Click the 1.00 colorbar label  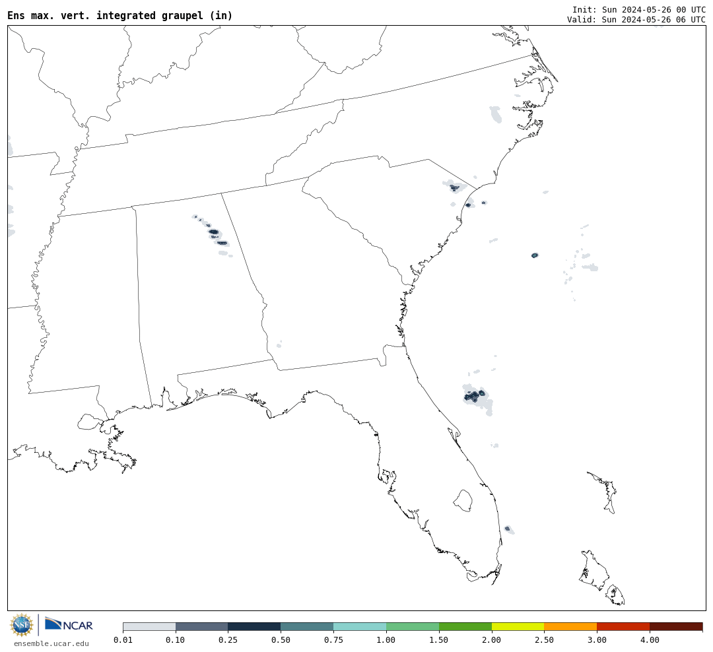click(386, 639)
